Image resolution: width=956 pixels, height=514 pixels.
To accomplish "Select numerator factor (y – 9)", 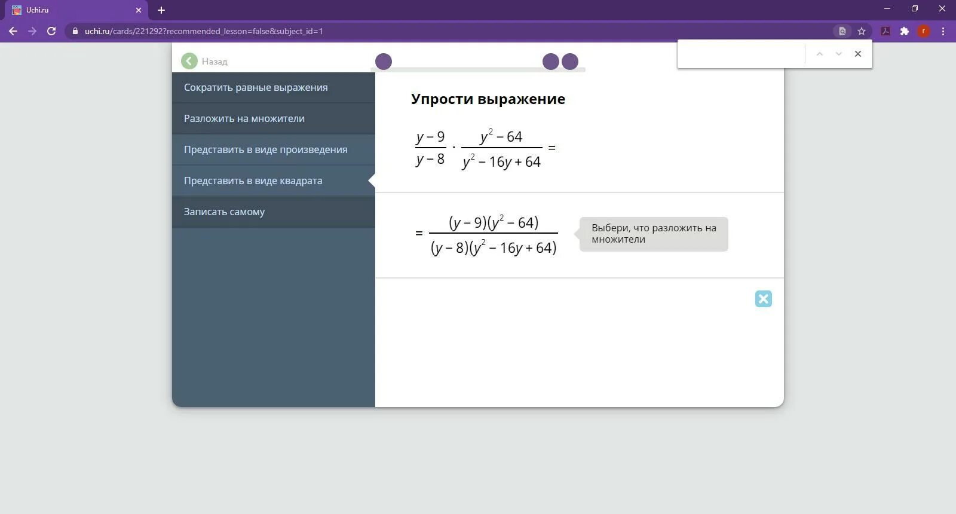I will click(468, 223).
